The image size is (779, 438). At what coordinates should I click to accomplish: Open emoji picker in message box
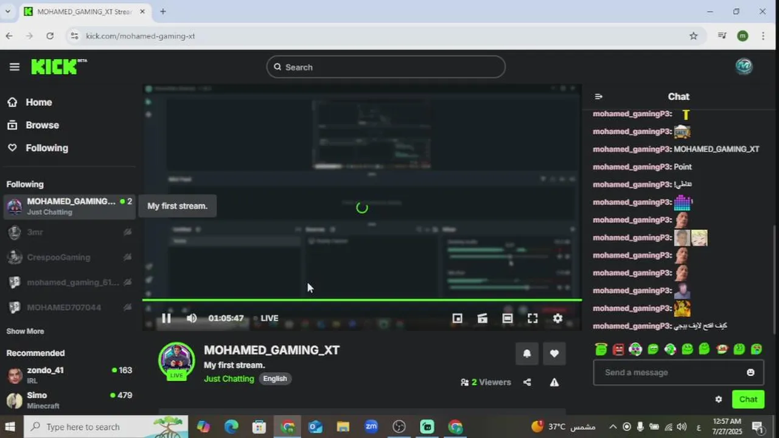(750, 372)
